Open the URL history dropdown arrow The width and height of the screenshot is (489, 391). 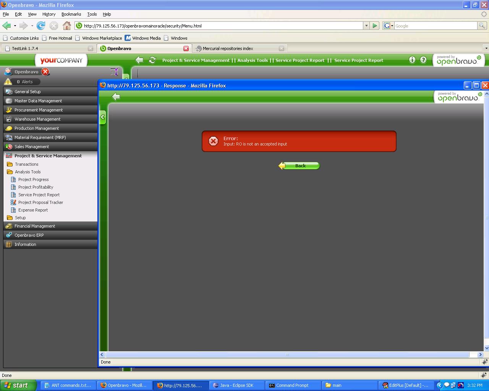pyautogui.click(x=366, y=26)
